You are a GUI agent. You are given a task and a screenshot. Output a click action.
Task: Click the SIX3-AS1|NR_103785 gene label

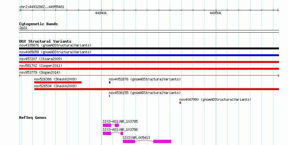120,121
